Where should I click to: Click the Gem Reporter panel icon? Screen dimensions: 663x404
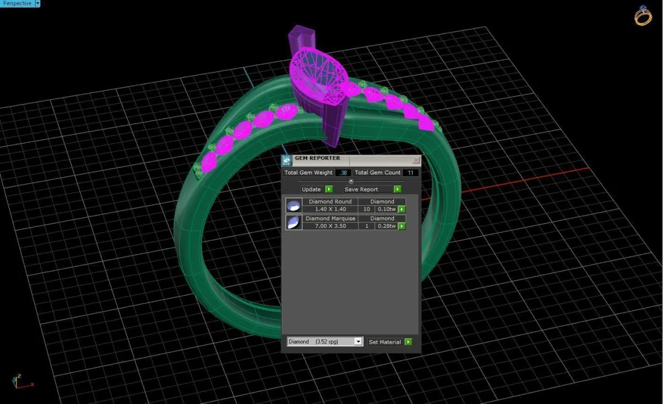click(286, 161)
